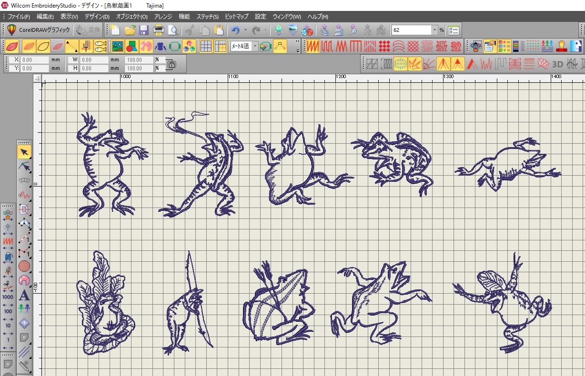Screen dimensions: 585x376
Task: Save design with the floppy disk icon
Action: coord(144,30)
